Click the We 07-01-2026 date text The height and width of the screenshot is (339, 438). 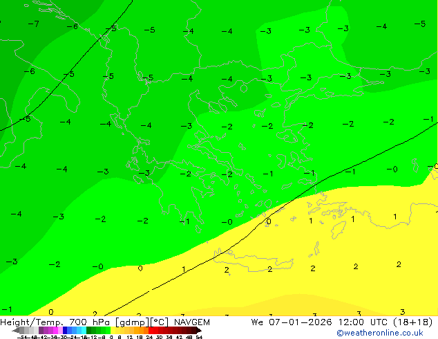292,322
